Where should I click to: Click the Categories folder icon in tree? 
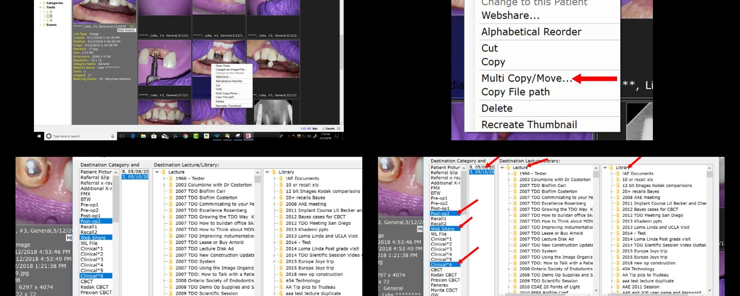pos(44,3)
